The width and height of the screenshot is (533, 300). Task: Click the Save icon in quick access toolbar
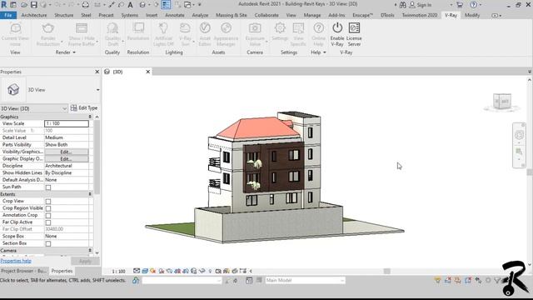(x=33, y=5)
